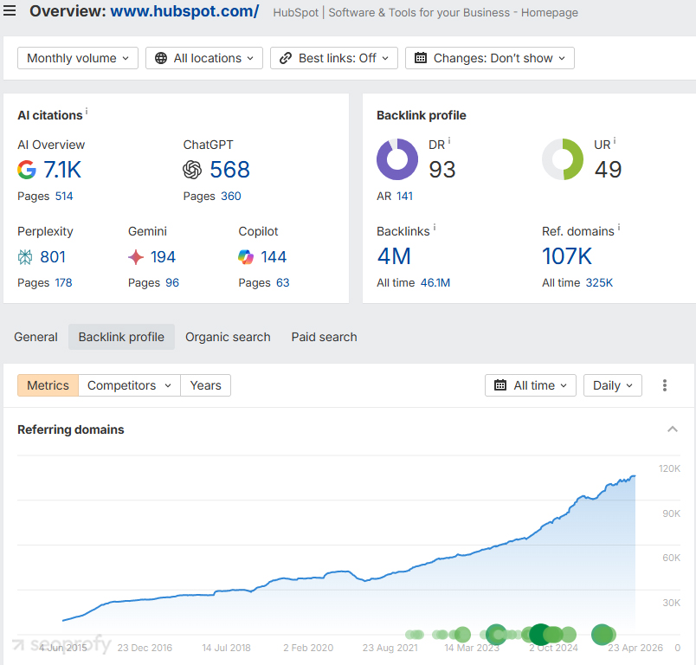Click the Ref. domains info icon

click(619, 228)
